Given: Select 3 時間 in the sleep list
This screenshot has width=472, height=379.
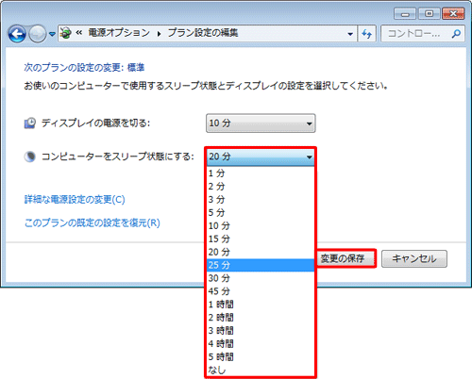Looking at the screenshot, I should pos(261,331).
